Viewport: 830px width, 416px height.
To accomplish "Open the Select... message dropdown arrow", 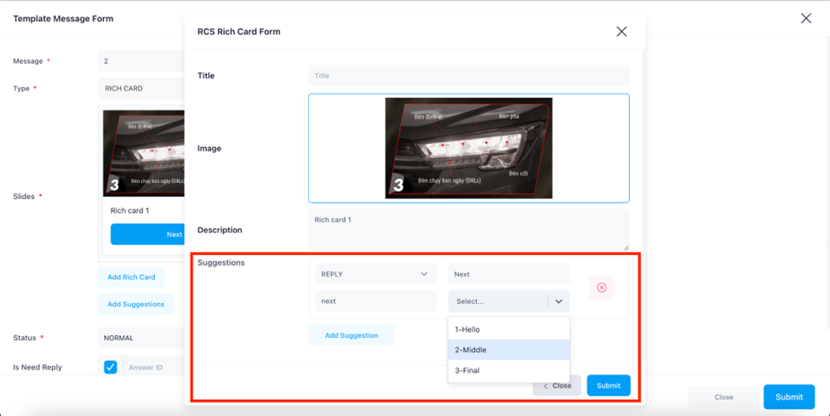I will [x=558, y=301].
